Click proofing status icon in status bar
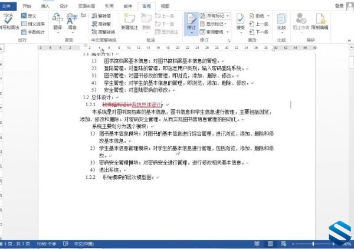Image resolution: width=354 pixels, height=249 pixels. pyautogui.click(x=65, y=244)
